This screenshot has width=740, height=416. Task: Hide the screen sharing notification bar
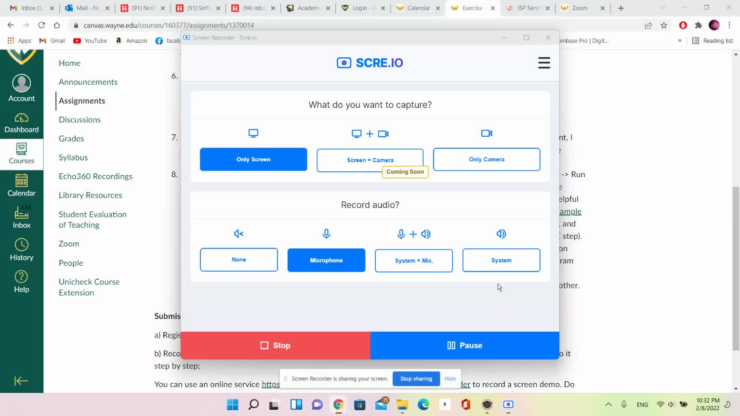(x=450, y=378)
